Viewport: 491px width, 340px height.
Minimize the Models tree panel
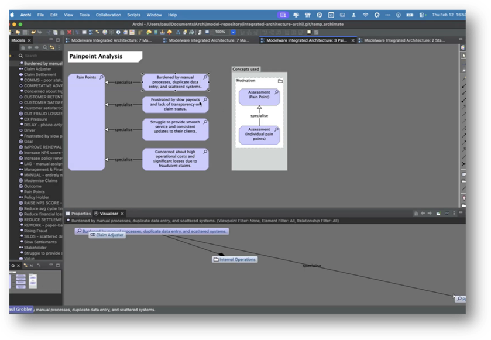click(x=51, y=39)
